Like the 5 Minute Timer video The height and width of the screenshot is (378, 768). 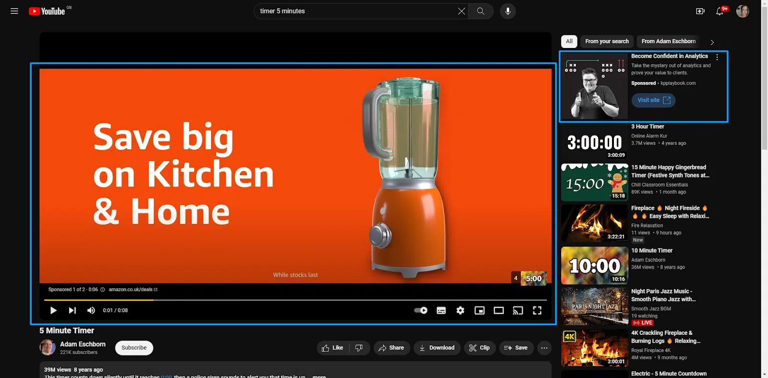tap(332, 348)
